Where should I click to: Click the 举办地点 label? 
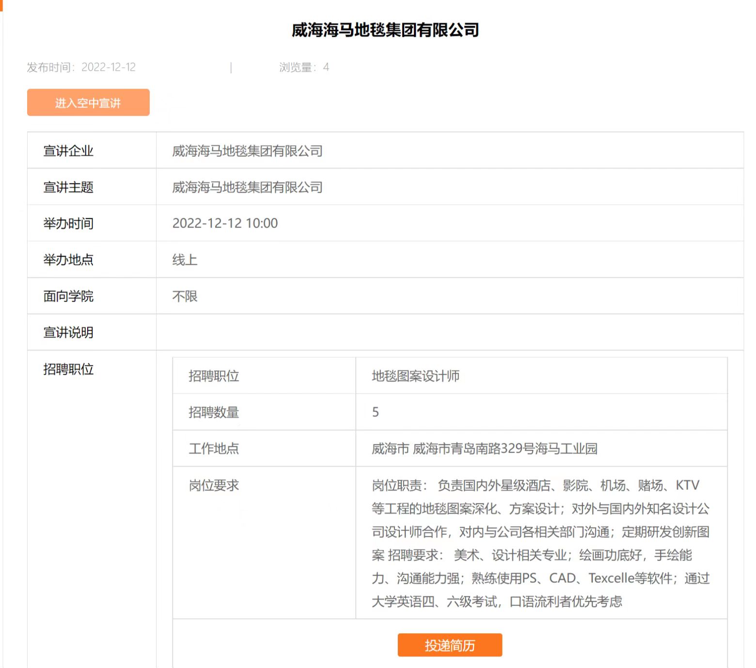[68, 260]
